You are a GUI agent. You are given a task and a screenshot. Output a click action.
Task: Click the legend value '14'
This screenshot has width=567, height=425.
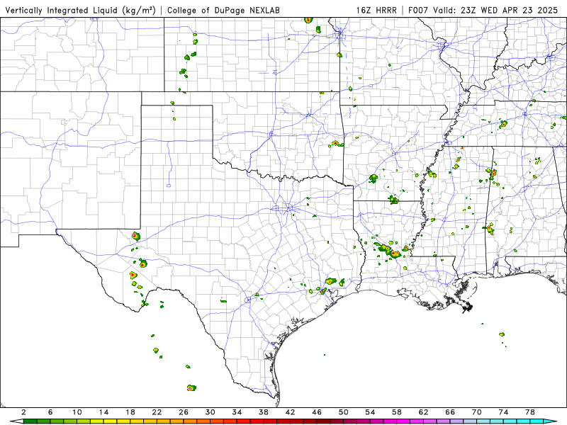103,412
